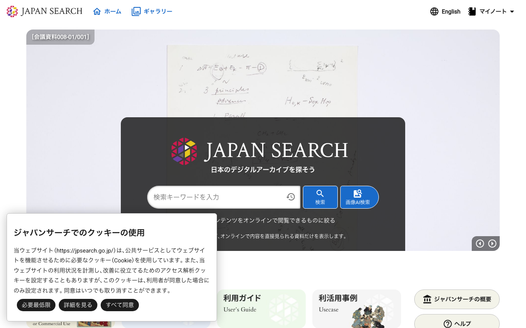Image resolution: width=526 pixels, height=328 pixels.
Task: Select the home icon next to ホーム
Action: pos(96,11)
